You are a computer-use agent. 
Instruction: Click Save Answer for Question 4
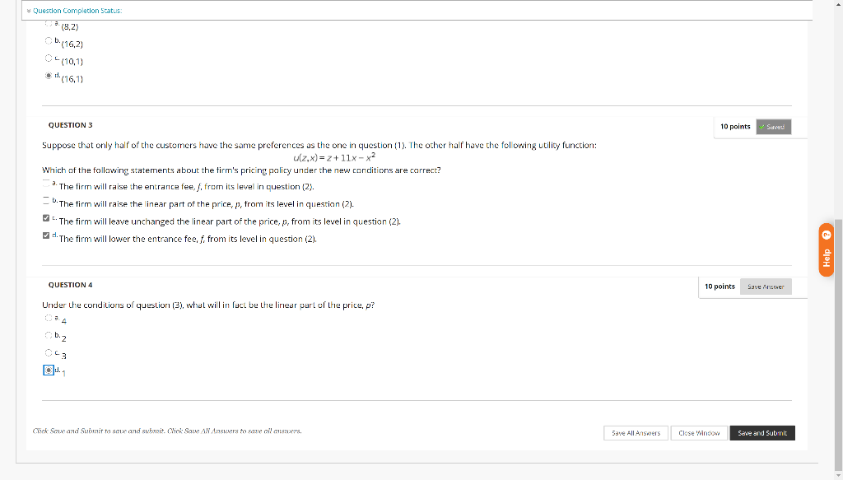[x=766, y=287]
